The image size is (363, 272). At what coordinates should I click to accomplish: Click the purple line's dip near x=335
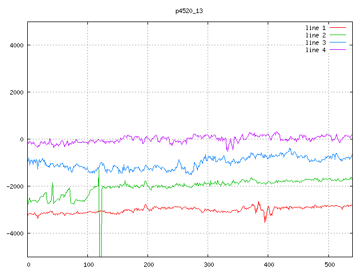pos(228,147)
